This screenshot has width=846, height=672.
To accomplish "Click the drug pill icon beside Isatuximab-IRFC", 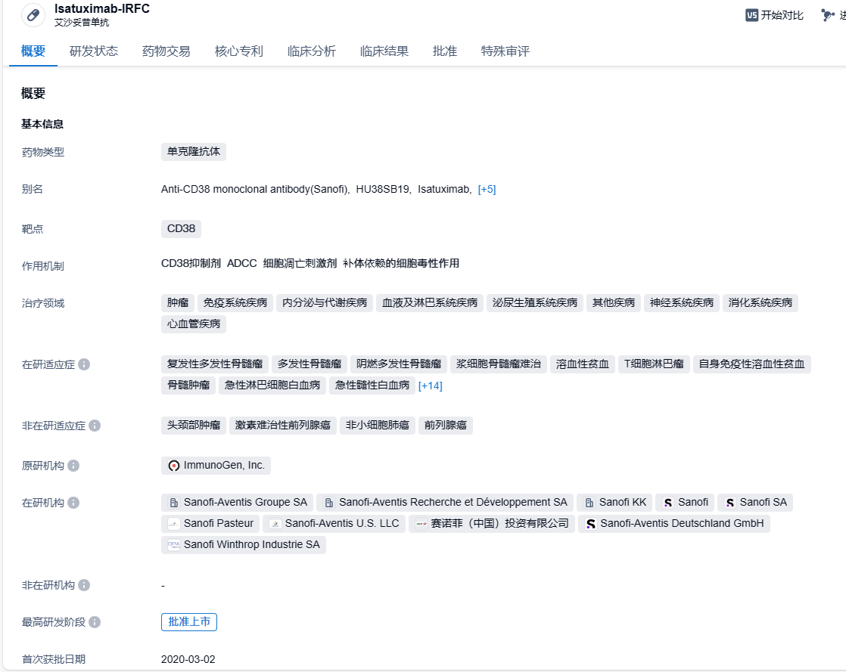I will [x=33, y=15].
